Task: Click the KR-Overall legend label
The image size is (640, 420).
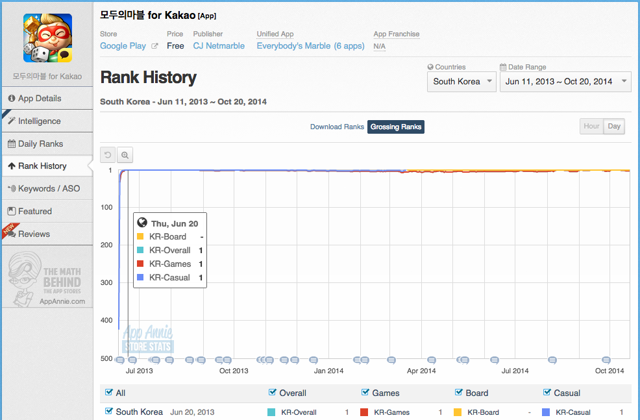Action: 299,412
